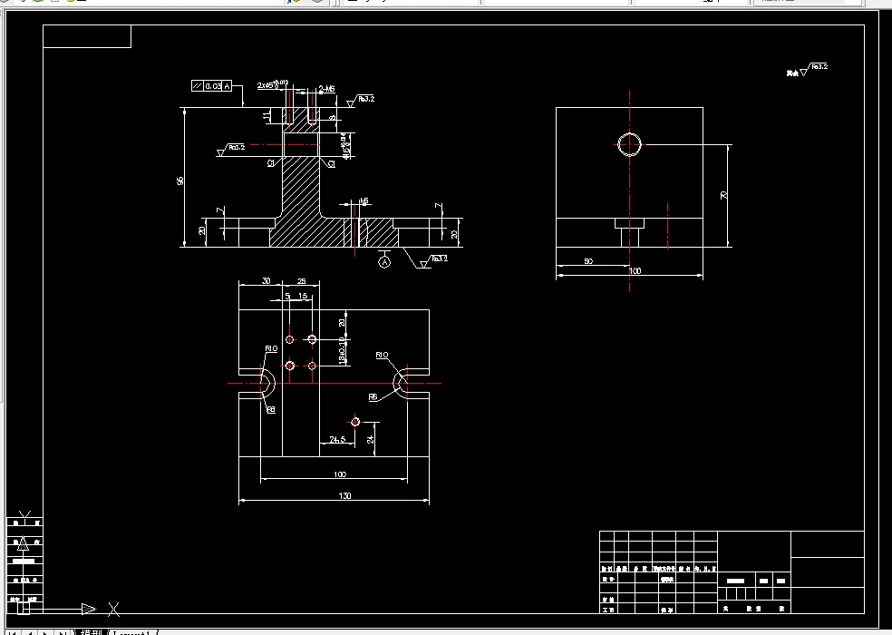
Task: Select the 24.5 dimension text
Action: (x=337, y=439)
